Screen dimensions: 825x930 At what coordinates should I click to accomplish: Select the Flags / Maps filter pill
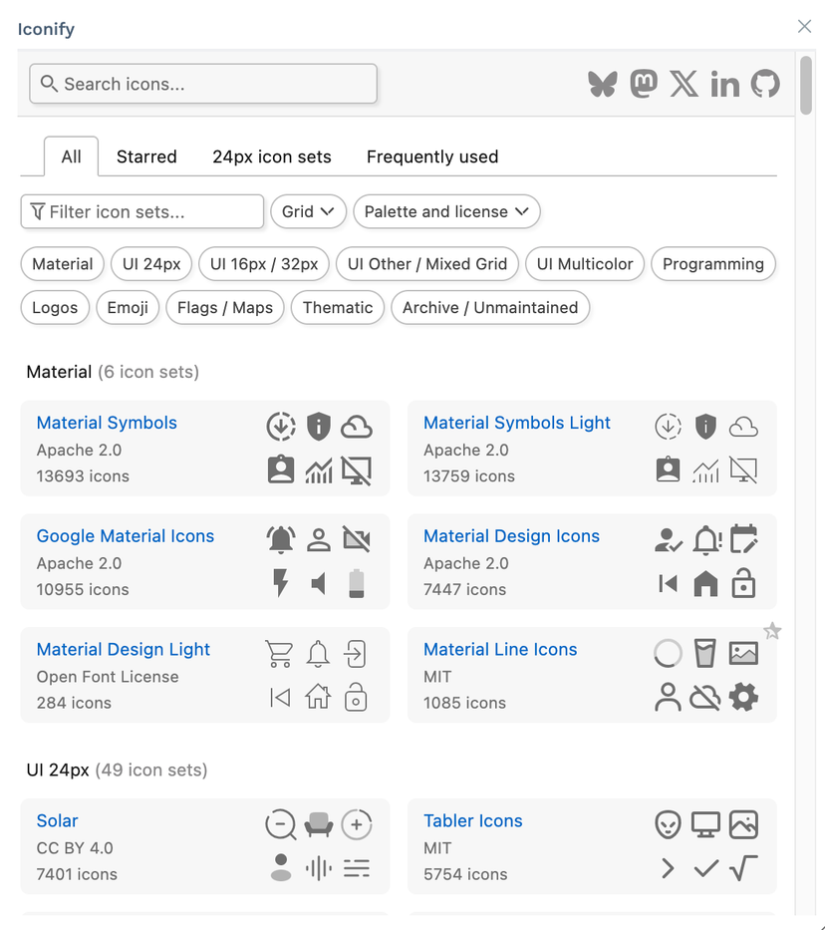pyautogui.click(x=224, y=307)
